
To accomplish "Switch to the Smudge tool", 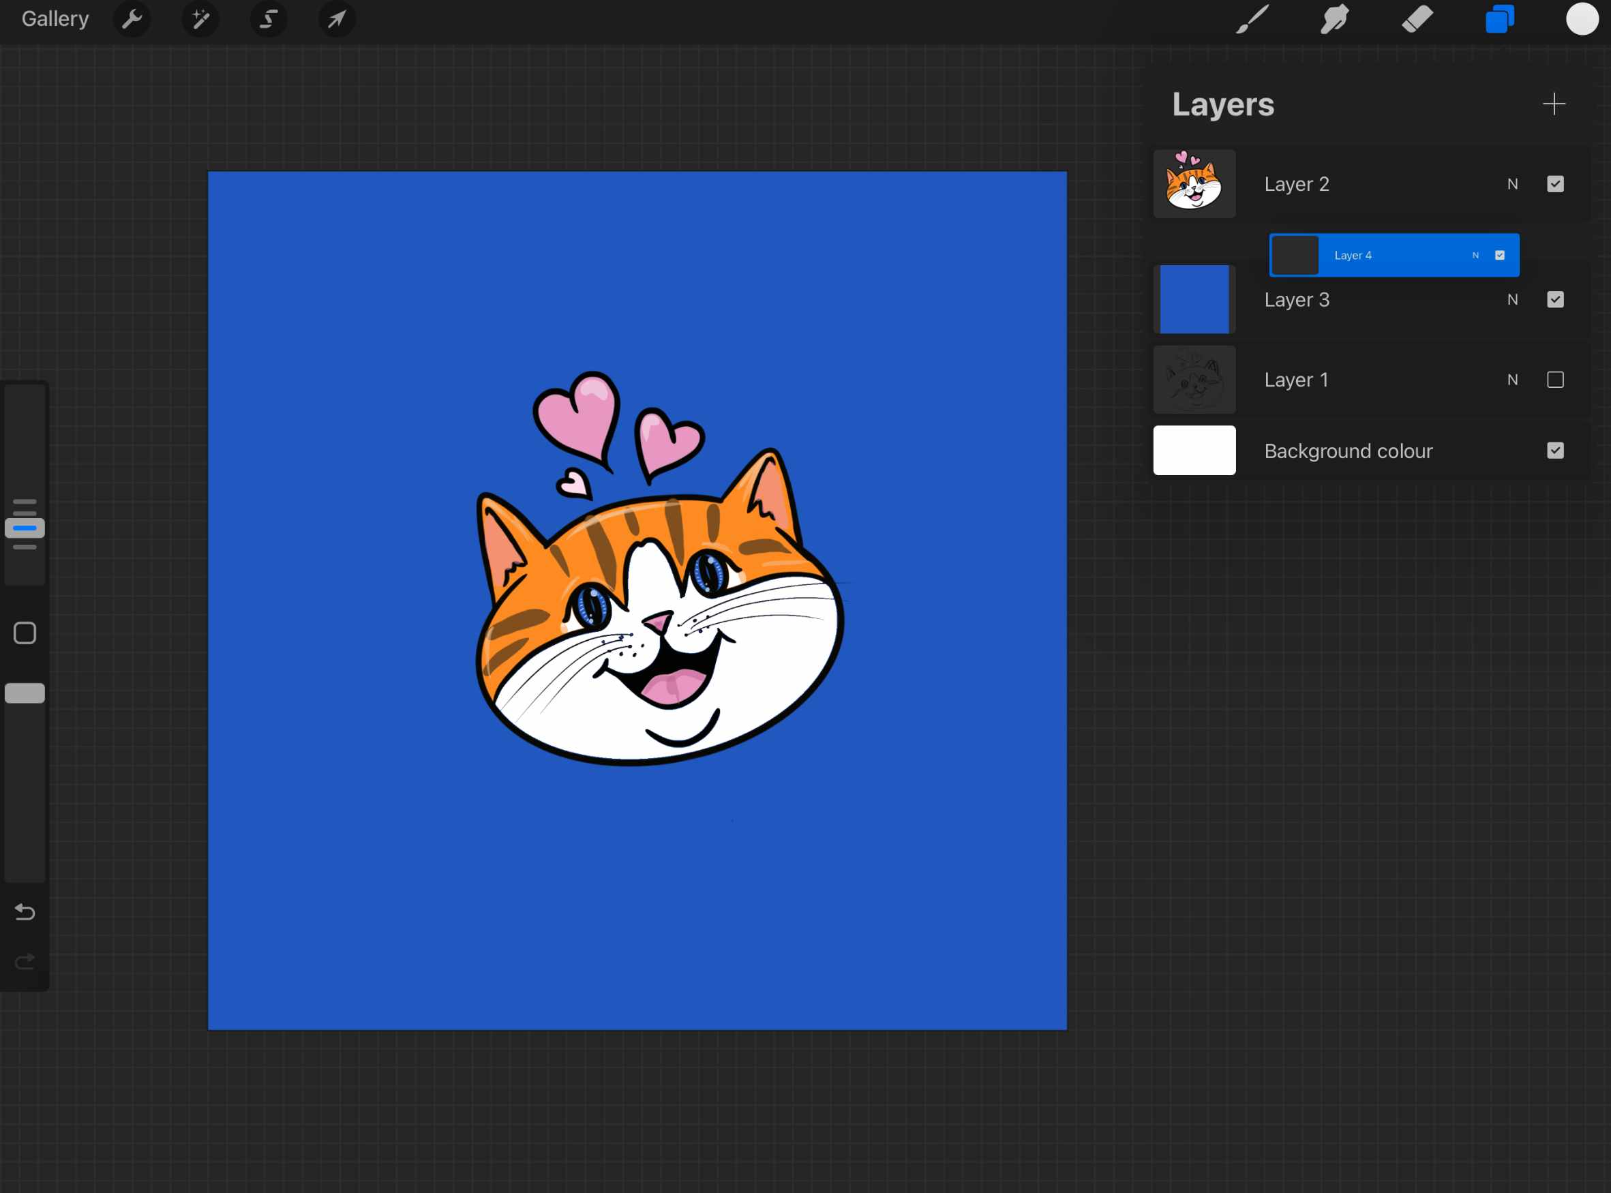I will [1334, 20].
